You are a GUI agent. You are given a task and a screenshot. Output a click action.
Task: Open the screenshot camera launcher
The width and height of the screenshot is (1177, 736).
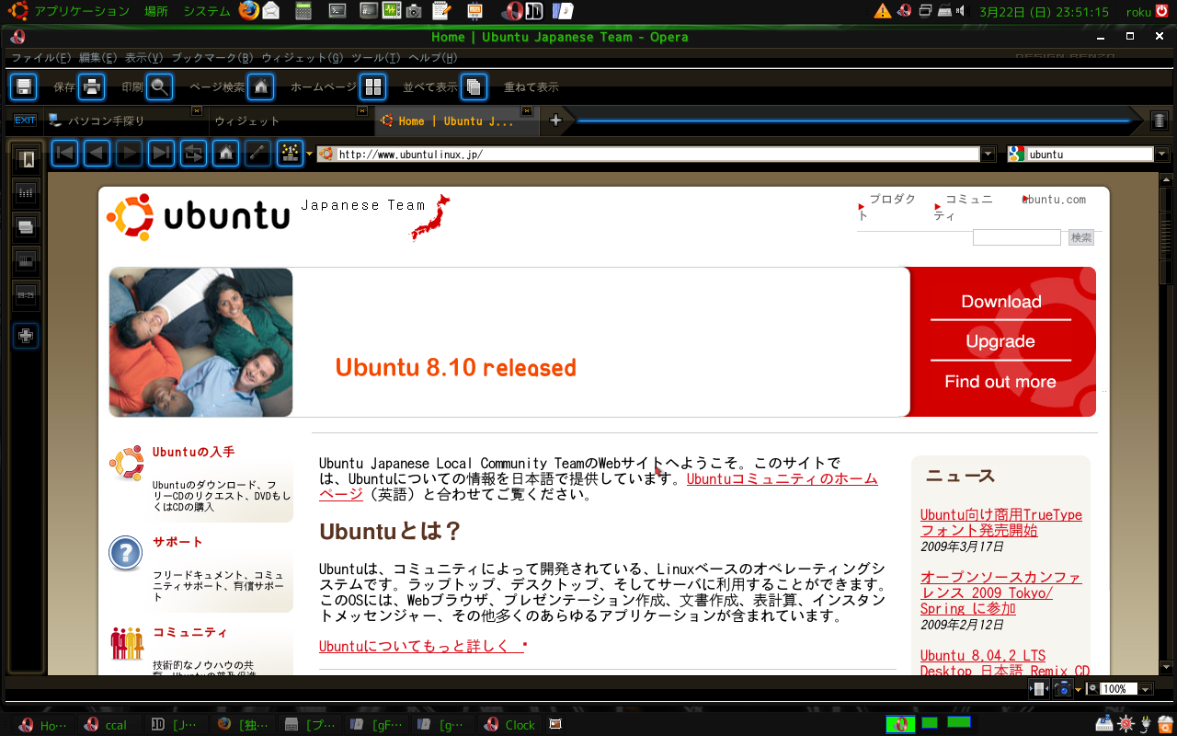[x=414, y=11]
